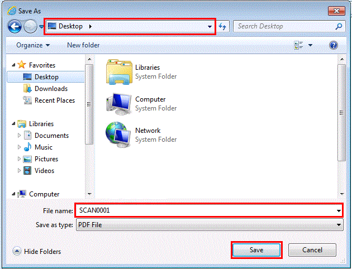
Task: Expand the Documents library tree node
Action: click(x=20, y=136)
